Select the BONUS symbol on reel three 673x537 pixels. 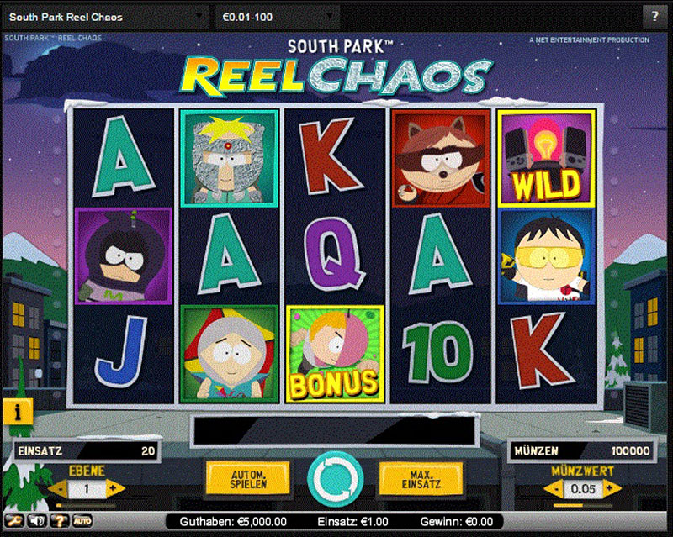335,354
